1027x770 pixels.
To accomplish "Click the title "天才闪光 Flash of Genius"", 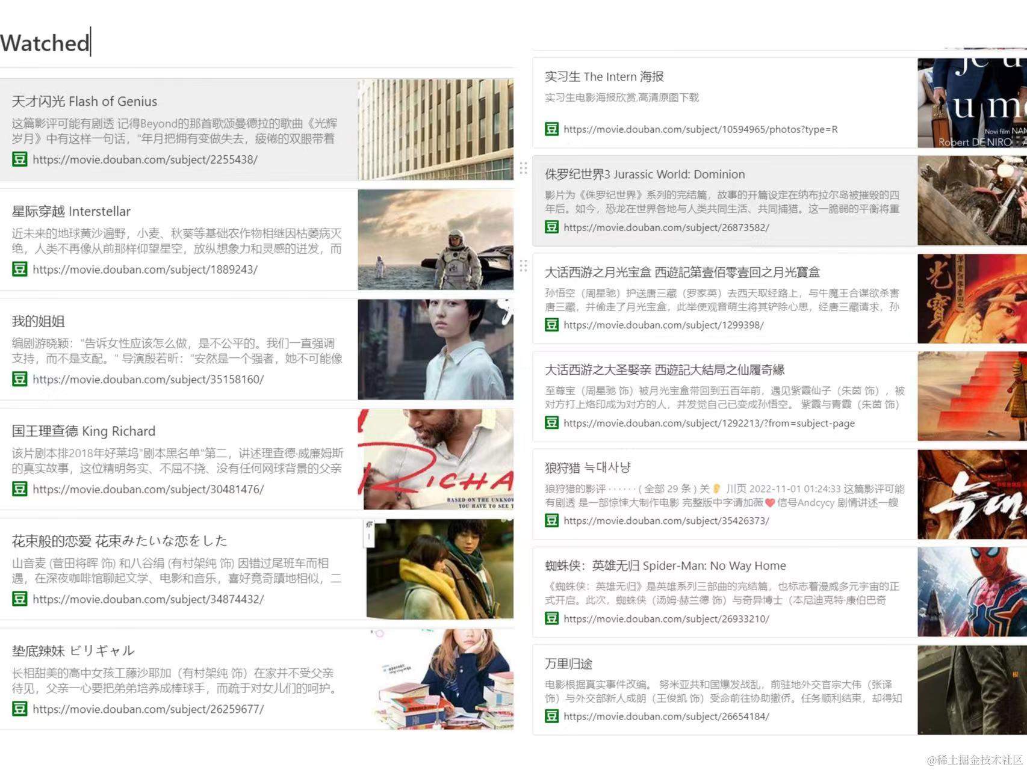I will pos(85,101).
